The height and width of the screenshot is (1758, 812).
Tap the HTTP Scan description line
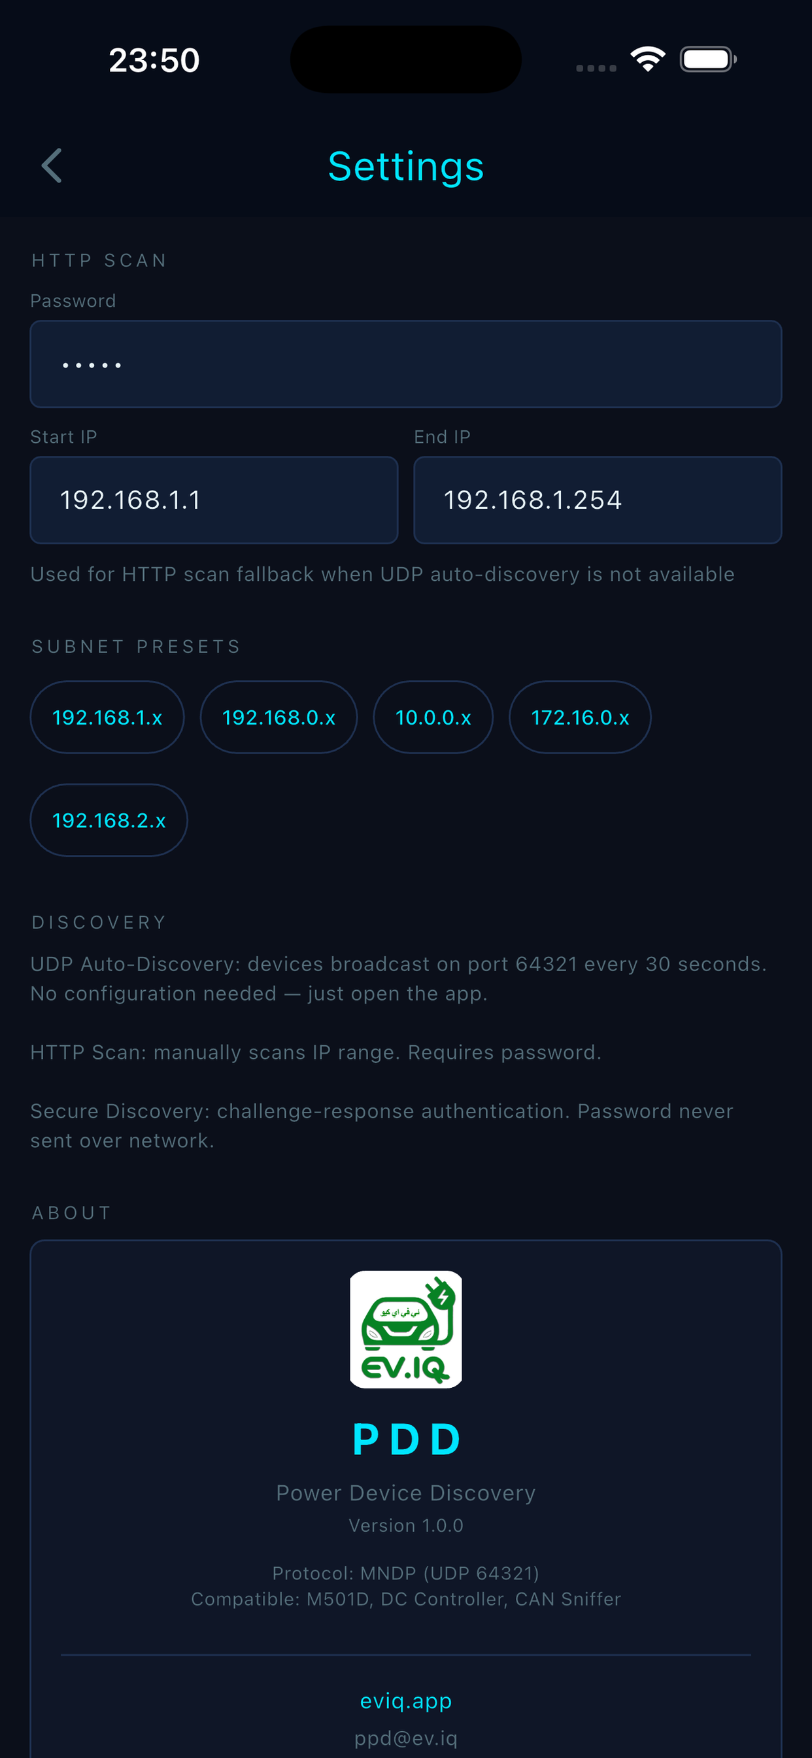click(x=316, y=1052)
